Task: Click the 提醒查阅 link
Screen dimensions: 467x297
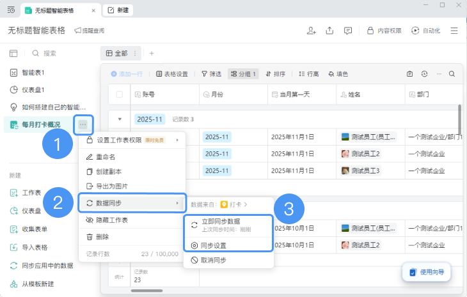Action: pyautogui.click(x=90, y=31)
